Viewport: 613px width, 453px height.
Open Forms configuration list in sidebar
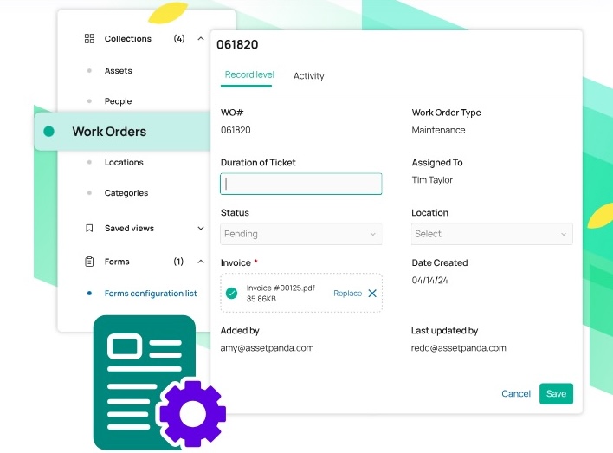coord(151,294)
